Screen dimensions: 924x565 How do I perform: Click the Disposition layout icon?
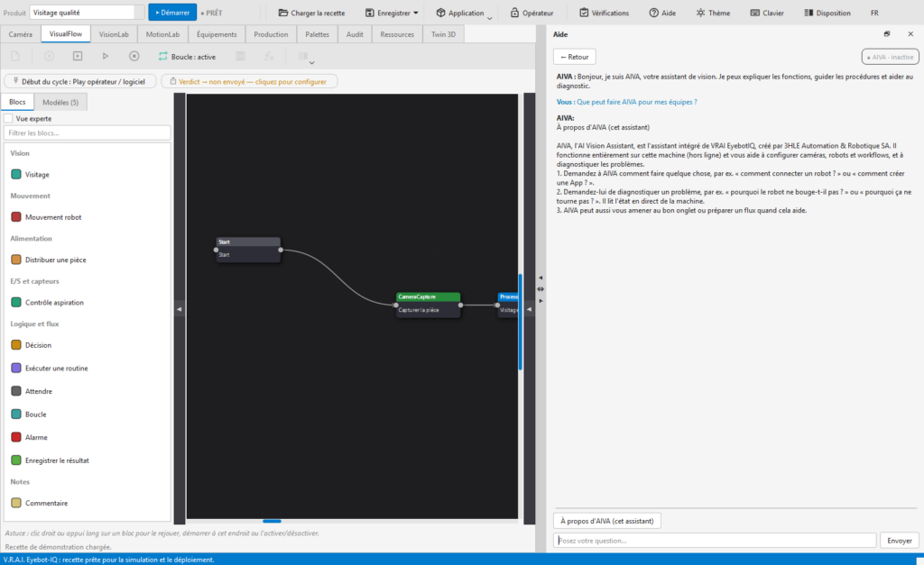point(808,13)
